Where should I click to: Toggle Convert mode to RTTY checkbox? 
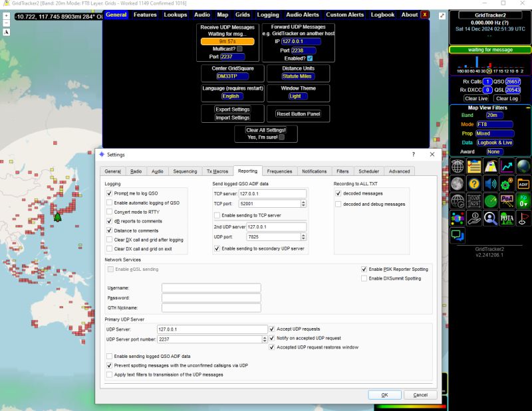109,212
